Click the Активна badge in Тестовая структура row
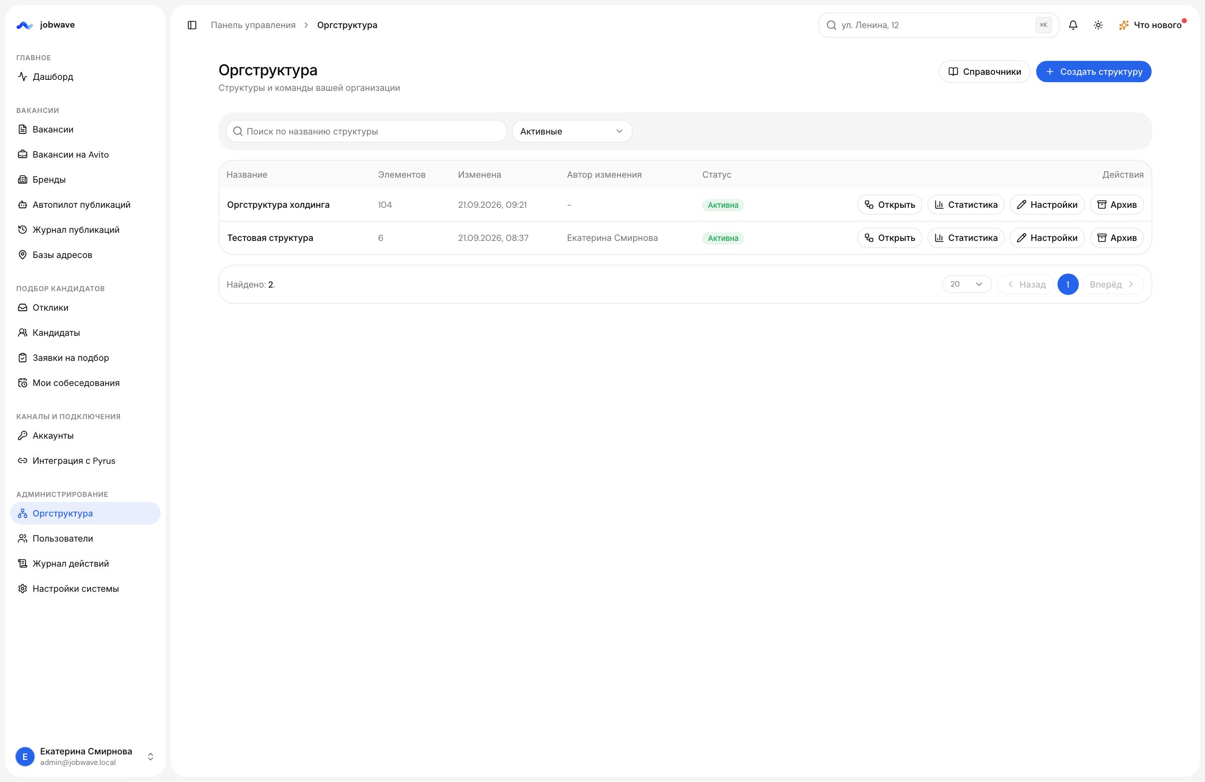This screenshot has width=1205, height=782. click(x=722, y=238)
